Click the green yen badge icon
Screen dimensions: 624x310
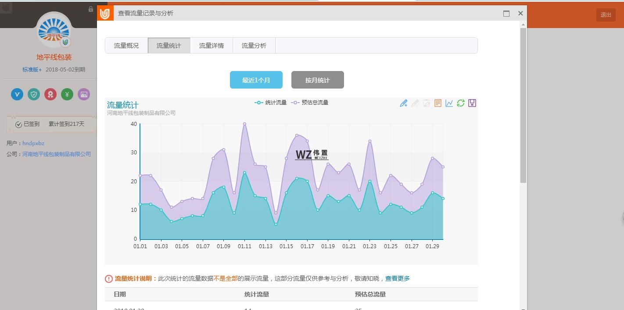point(67,94)
